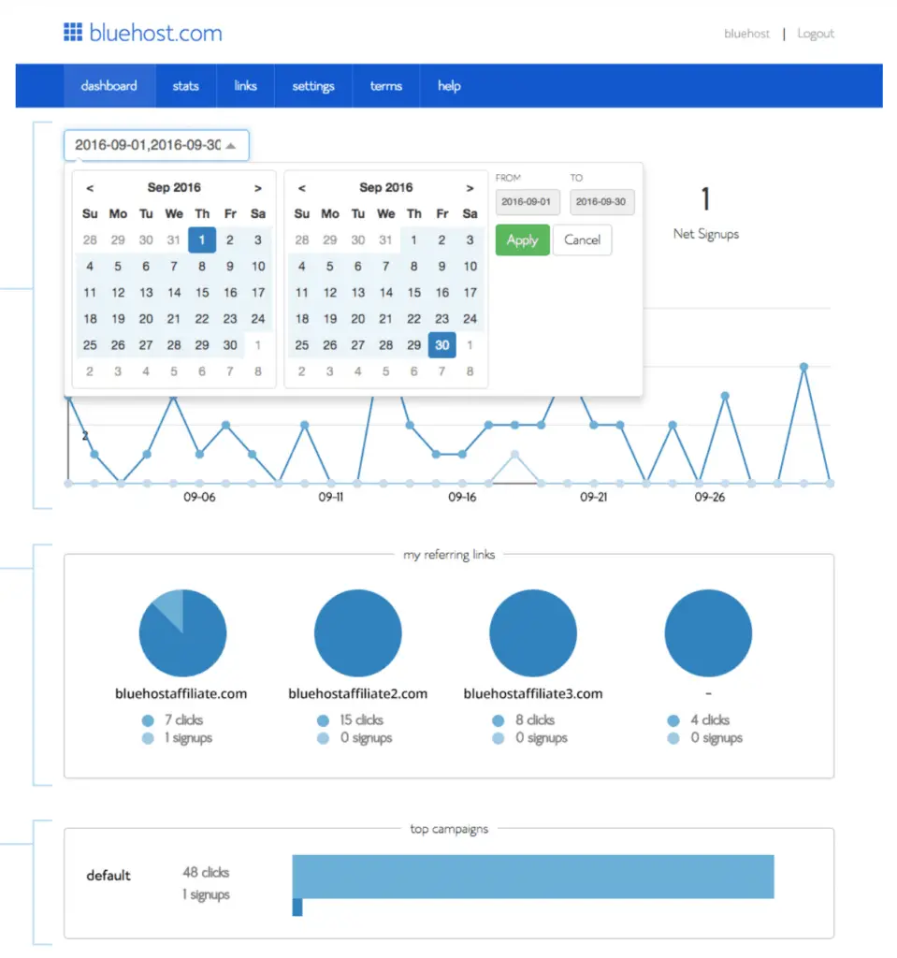Viewport: 897px width, 958px height.
Task: Click the bluehost.com grid logo icon
Action: pyautogui.click(x=73, y=32)
